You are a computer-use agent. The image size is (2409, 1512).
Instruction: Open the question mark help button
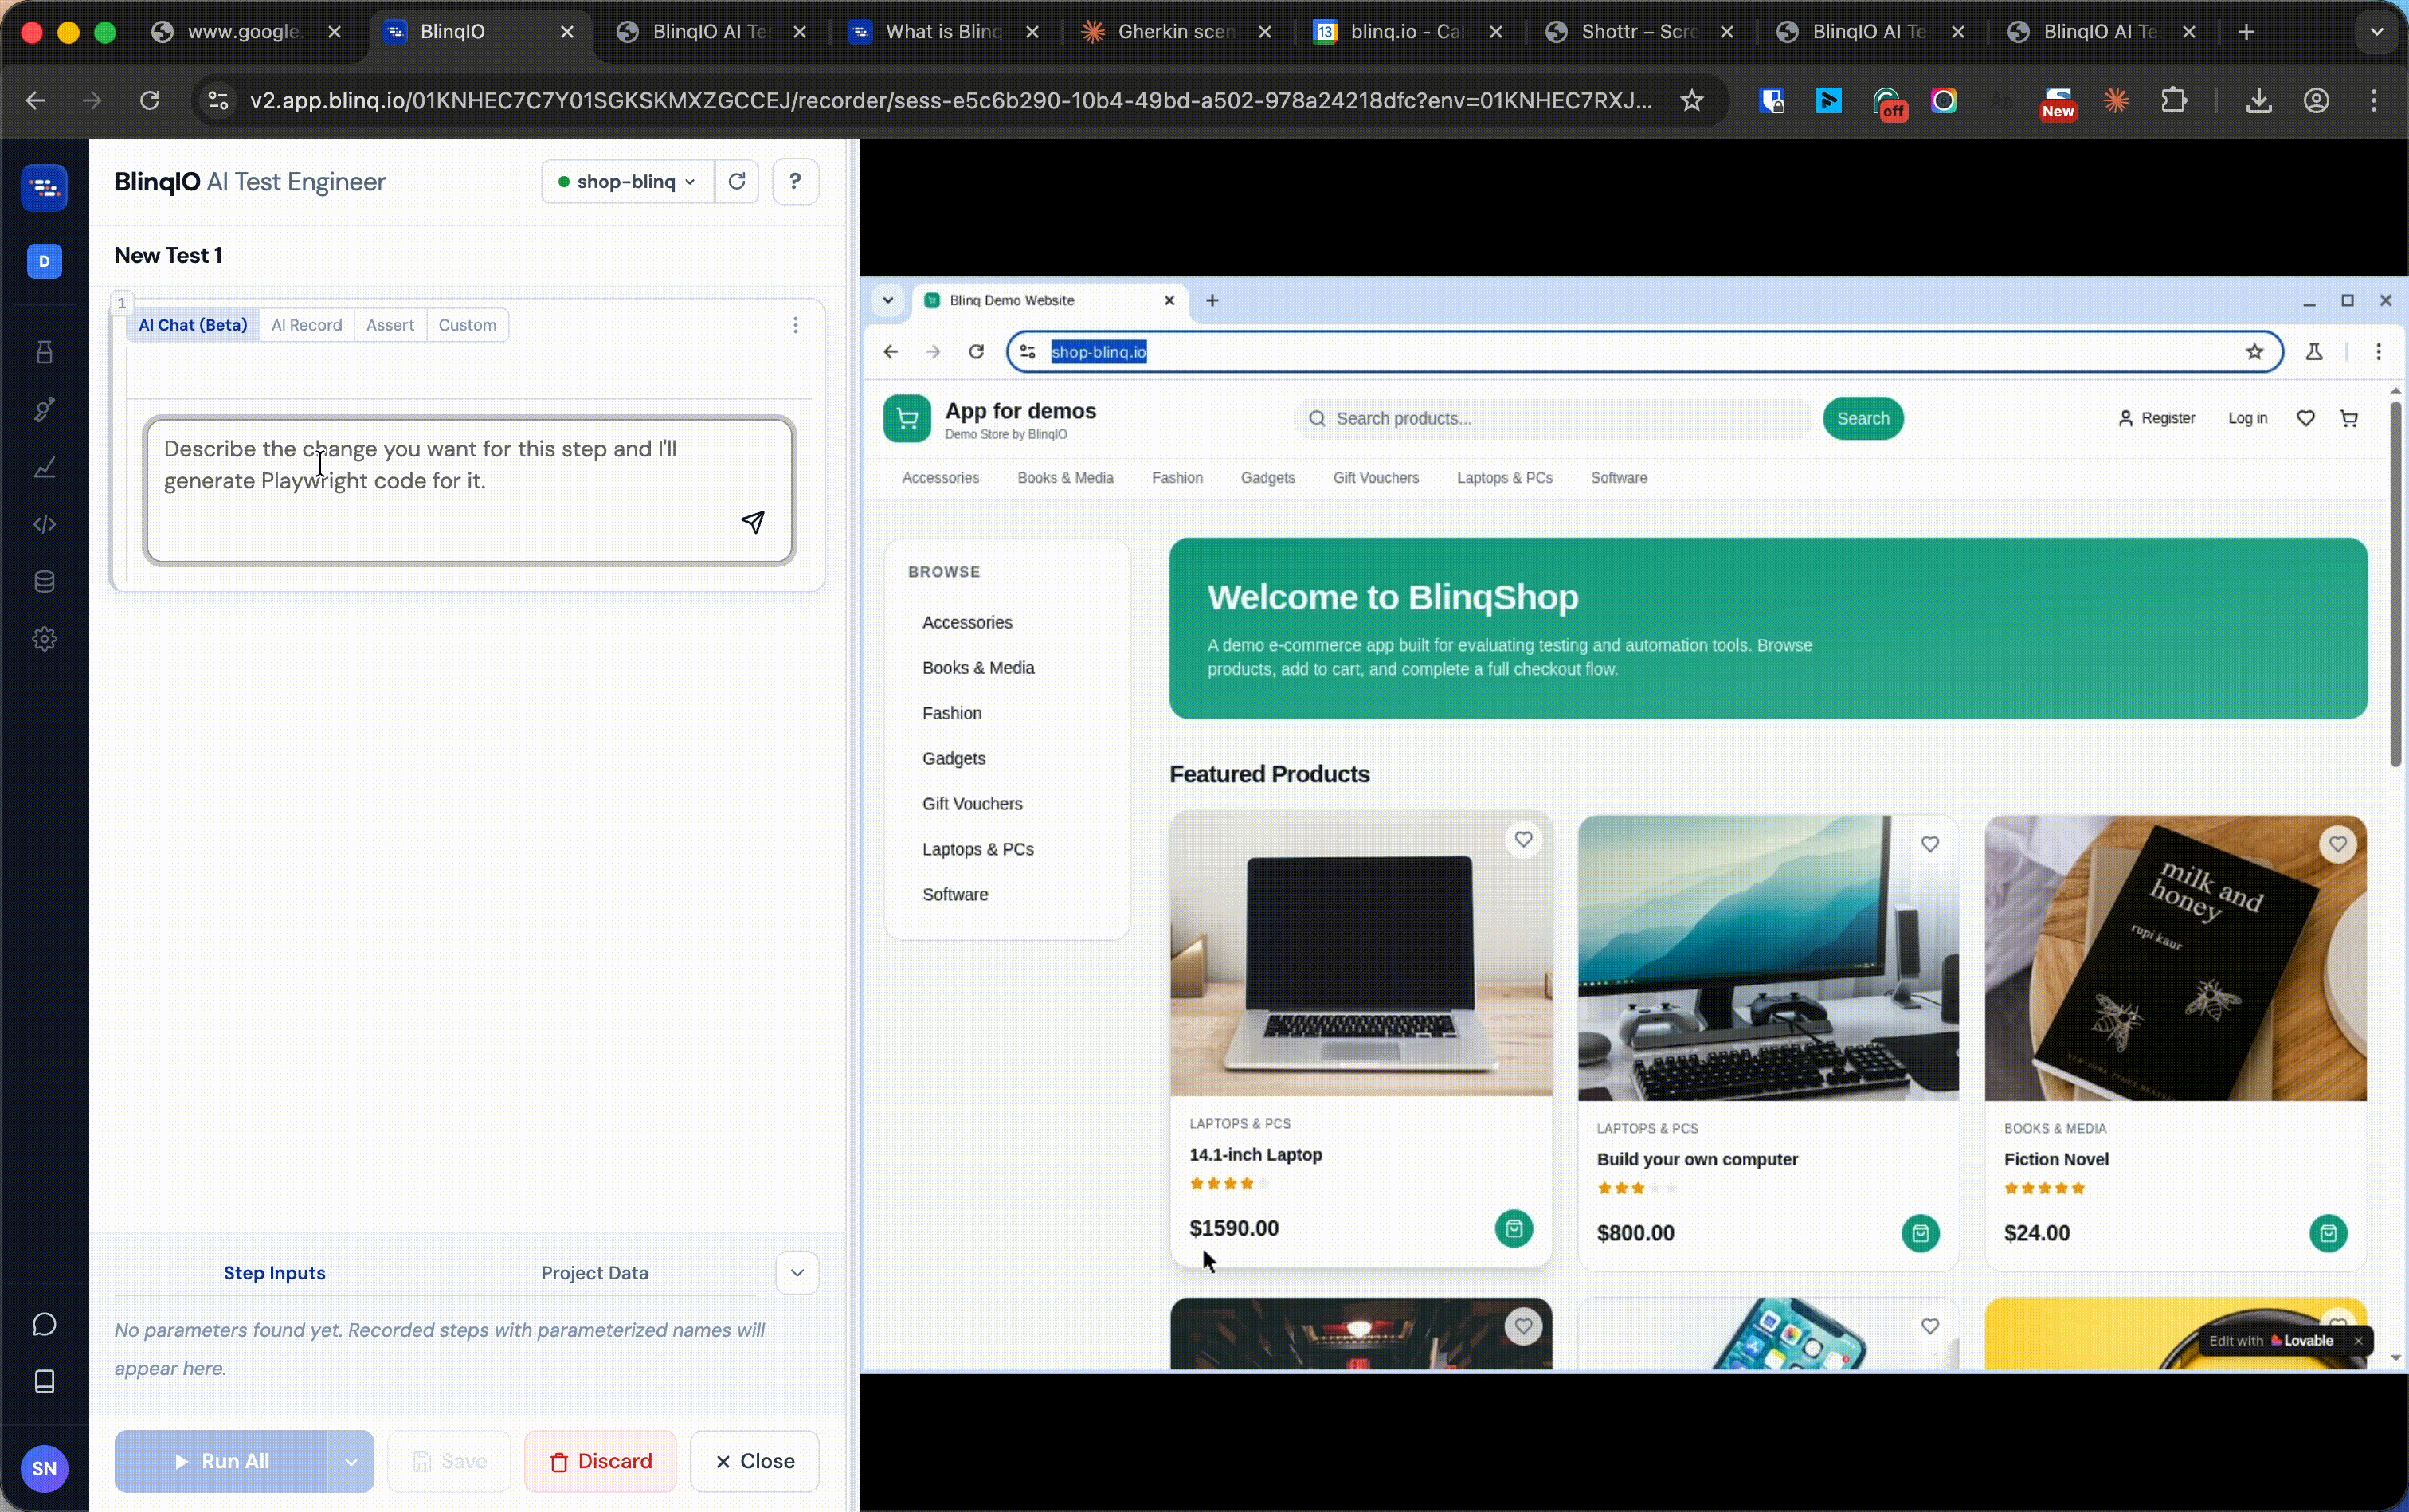click(x=795, y=182)
